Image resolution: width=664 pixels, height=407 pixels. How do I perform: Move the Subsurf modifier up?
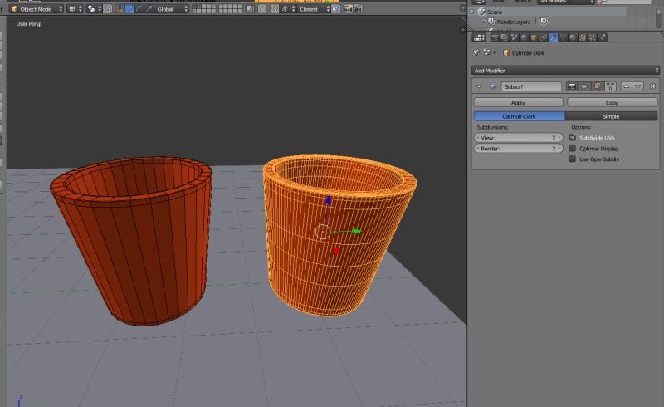(x=627, y=86)
